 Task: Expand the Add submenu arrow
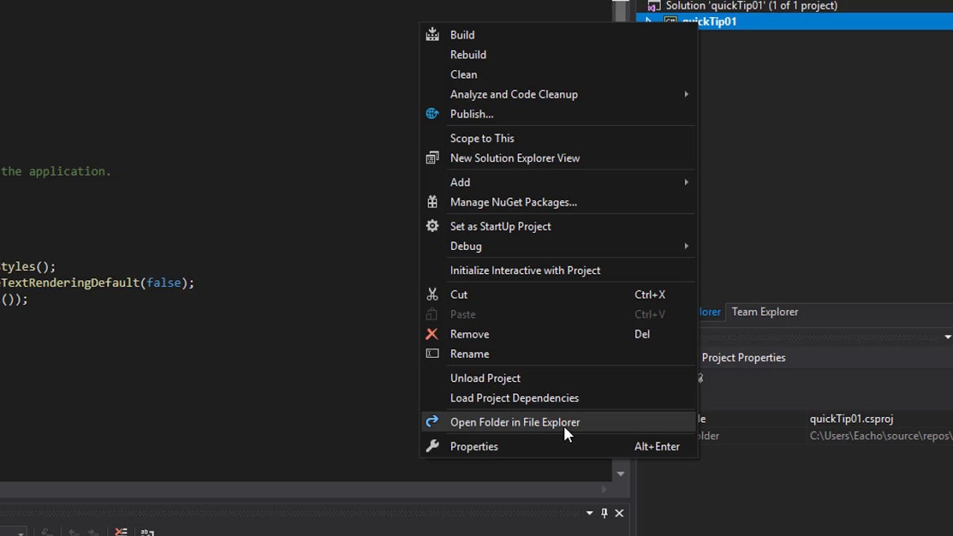tap(686, 182)
